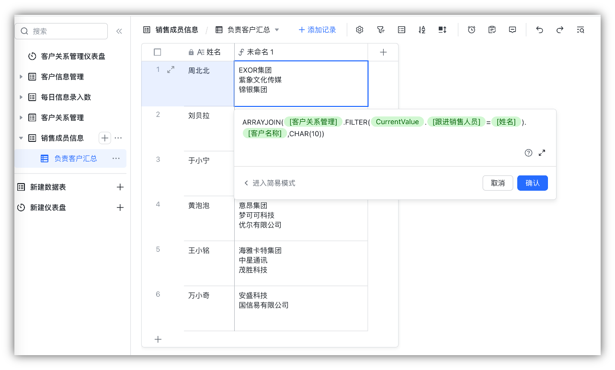Click plus next to 新建仪表盘

click(120, 208)
